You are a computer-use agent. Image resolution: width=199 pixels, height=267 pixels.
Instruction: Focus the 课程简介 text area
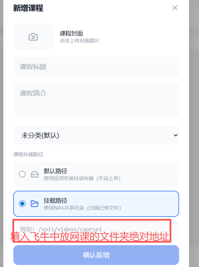pos(96,100)
